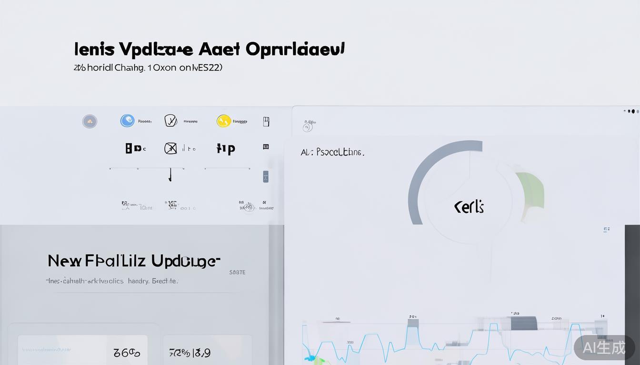Select the blue circular icon

point(127,121)
